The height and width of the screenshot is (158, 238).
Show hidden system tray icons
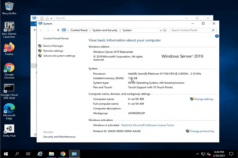(198, 154)
